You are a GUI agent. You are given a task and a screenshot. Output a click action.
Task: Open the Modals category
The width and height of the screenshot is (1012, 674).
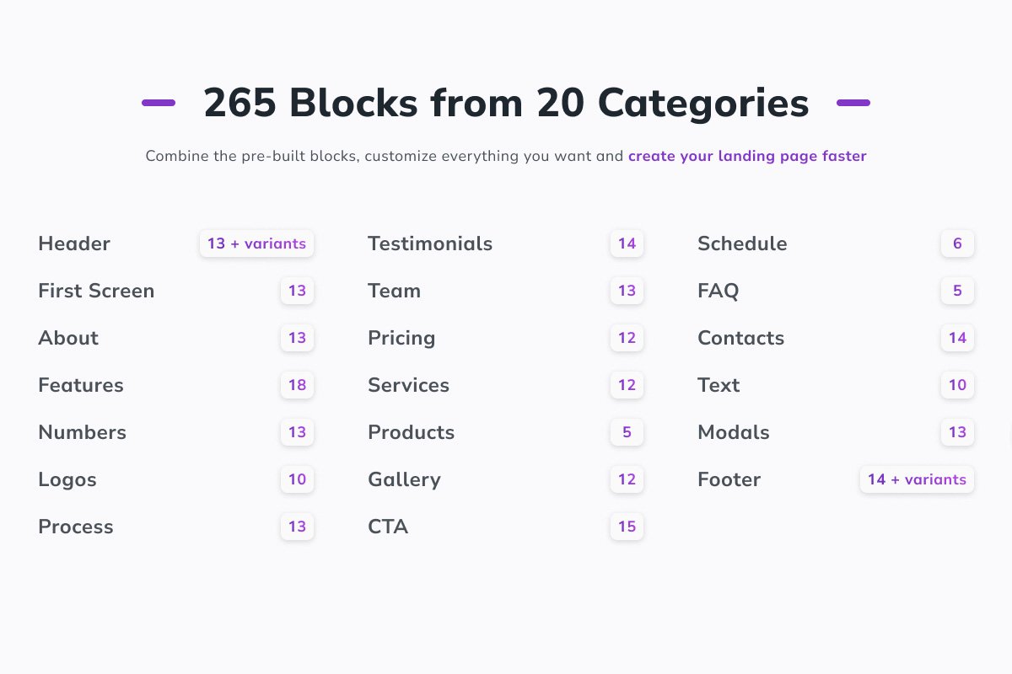click(734, 432)
